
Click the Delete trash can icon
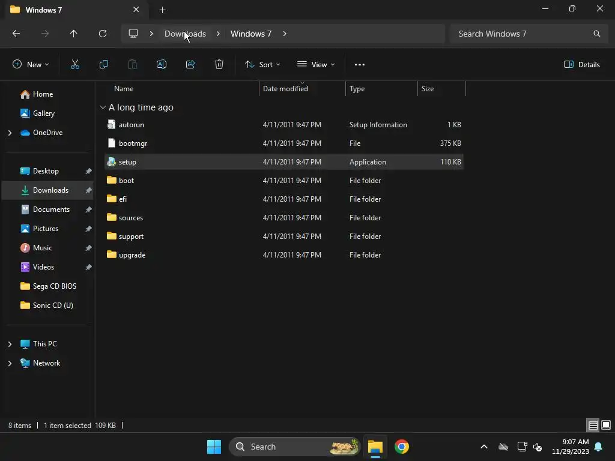click(x=219, y=65)
